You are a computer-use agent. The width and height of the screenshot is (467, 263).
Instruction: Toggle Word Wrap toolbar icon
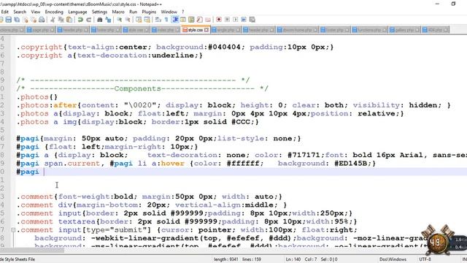point(158,20)
